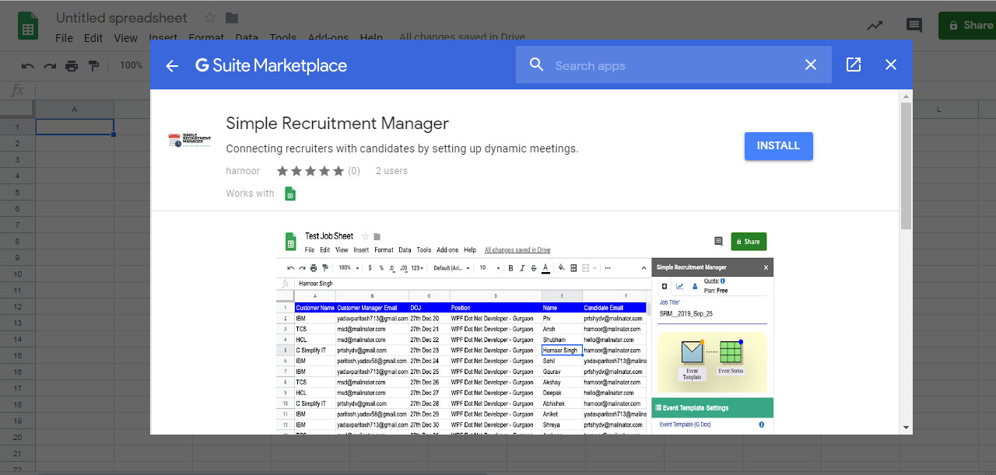Open the Edit menu in Sheets
The height and width of the screenshot is (475, 996).
click(x=93, y=37)
